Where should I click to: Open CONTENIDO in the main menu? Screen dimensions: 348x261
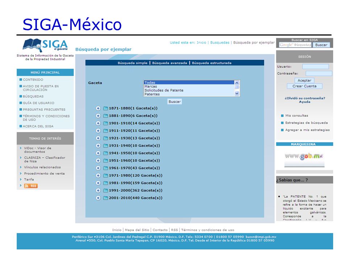pos(33,80)
